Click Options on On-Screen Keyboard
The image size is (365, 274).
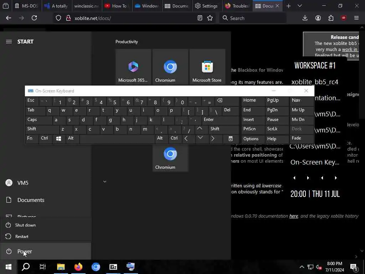[253, 139]
